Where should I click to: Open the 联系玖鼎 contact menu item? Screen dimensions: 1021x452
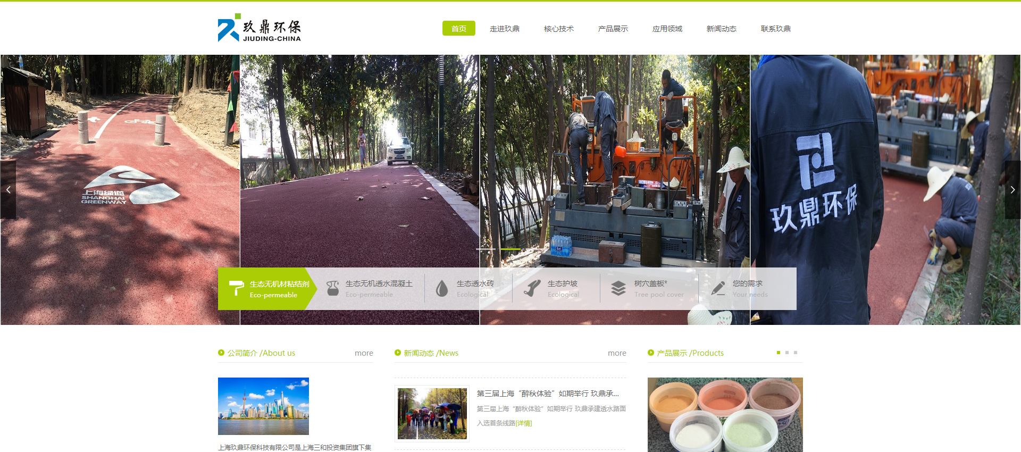[x=775, y=29]
